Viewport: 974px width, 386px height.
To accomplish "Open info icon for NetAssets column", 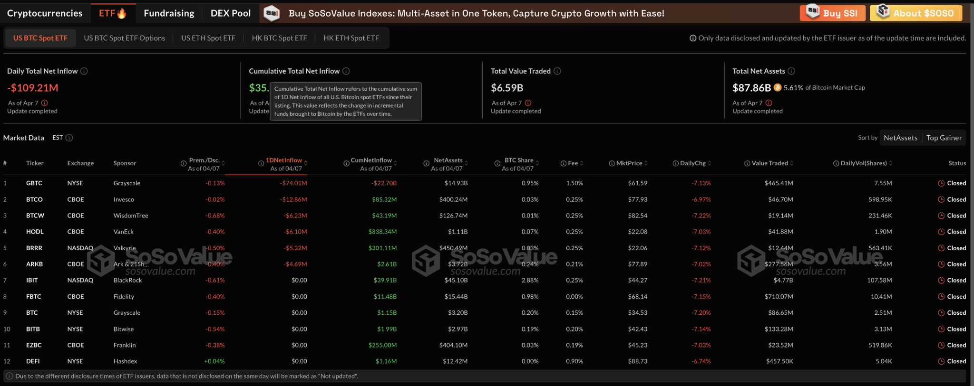I will click(x=427, y=163).
